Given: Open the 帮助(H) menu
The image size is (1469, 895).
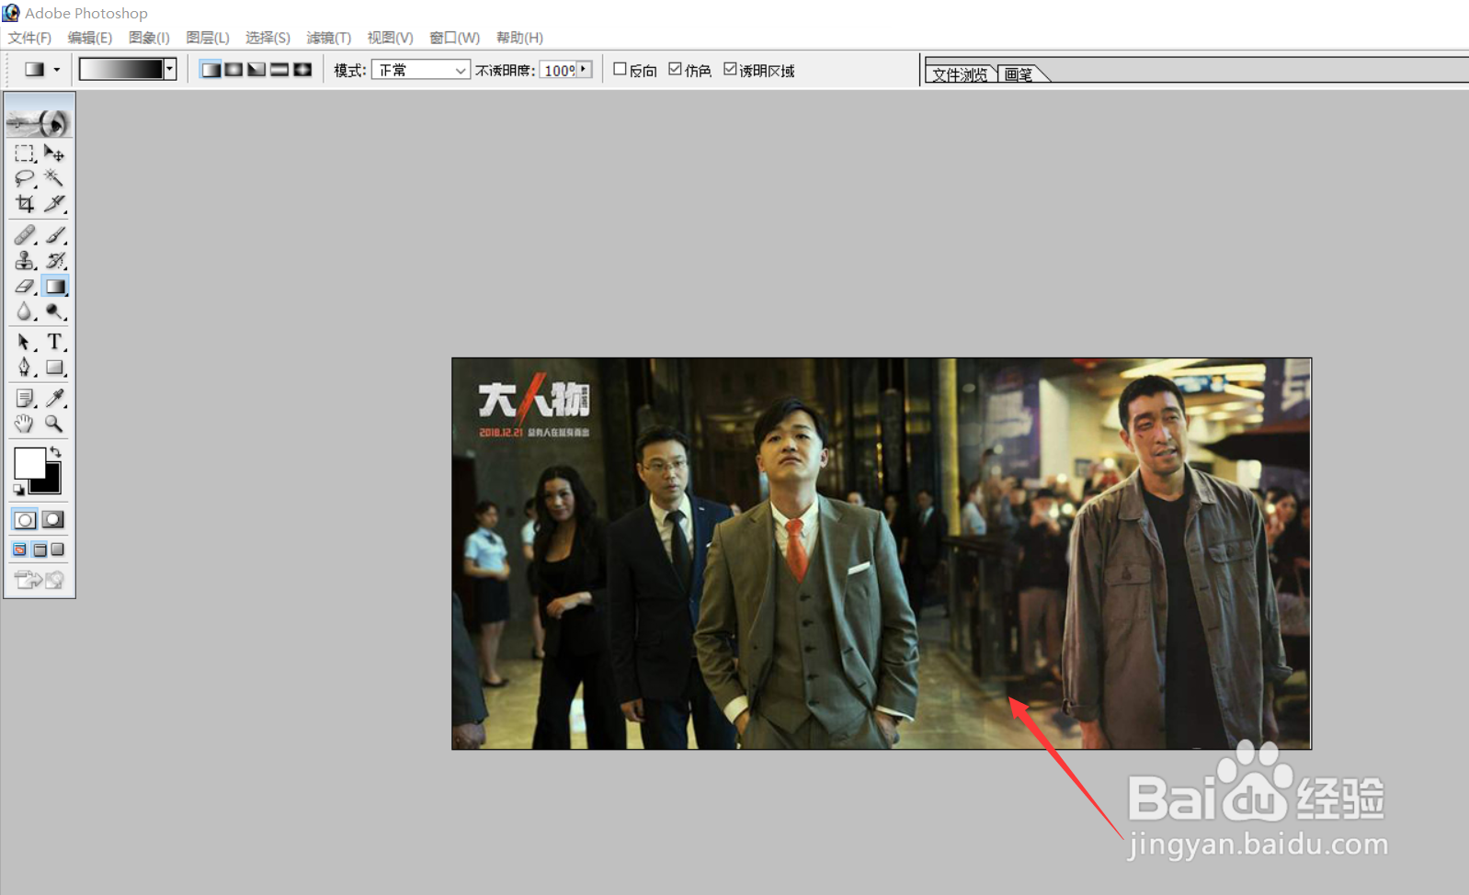Looking at the screenshot, I should [519, 38].
